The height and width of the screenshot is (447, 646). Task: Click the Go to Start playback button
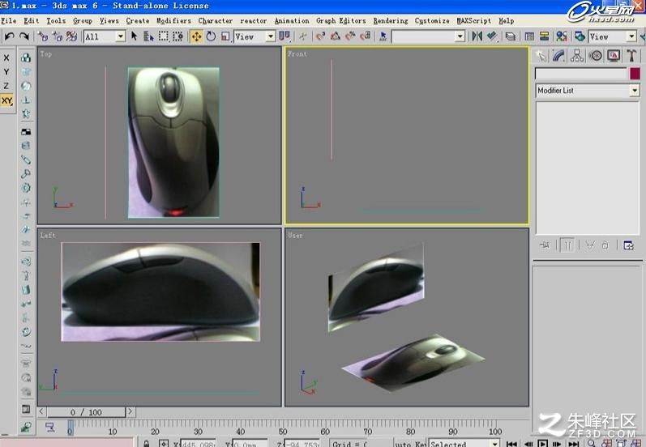click(511, 444)
